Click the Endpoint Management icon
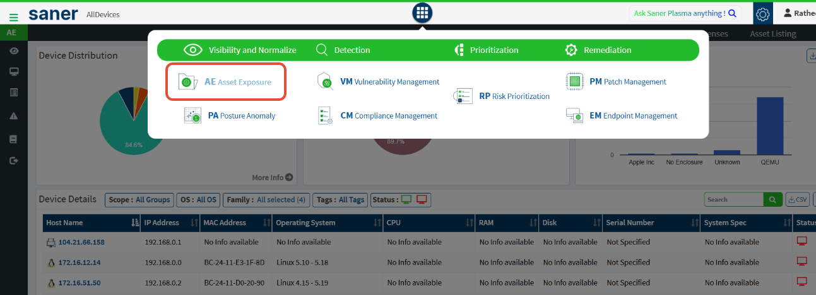The height and width of the screenshot is (295, 816). click(574, 115)
